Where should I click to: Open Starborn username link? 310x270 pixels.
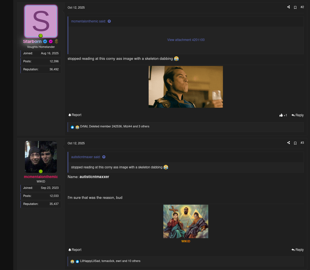(32, 42)
